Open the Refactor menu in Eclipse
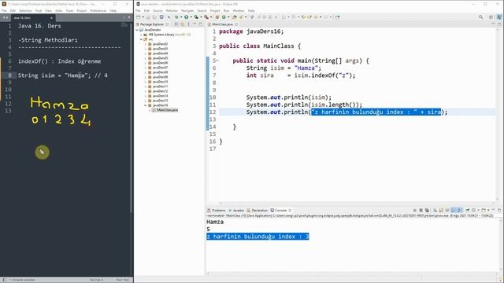Viewport: 504px width, 283px height. [172, 10]
